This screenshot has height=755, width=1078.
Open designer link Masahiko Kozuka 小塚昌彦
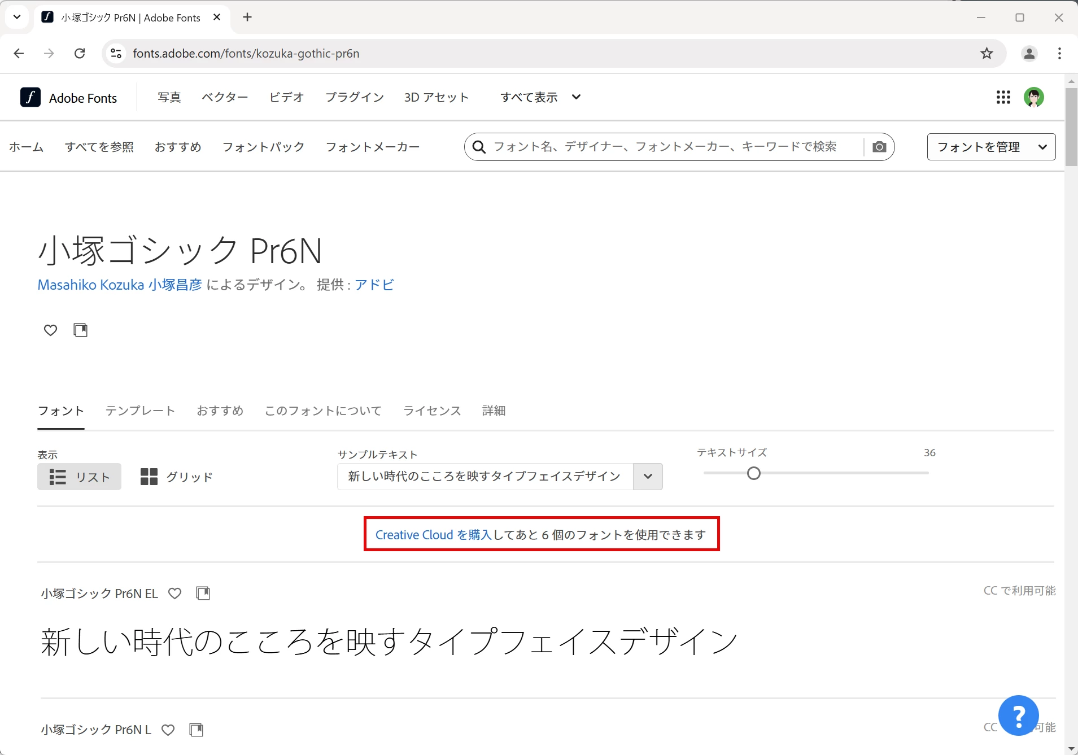(x=120, y=285)
